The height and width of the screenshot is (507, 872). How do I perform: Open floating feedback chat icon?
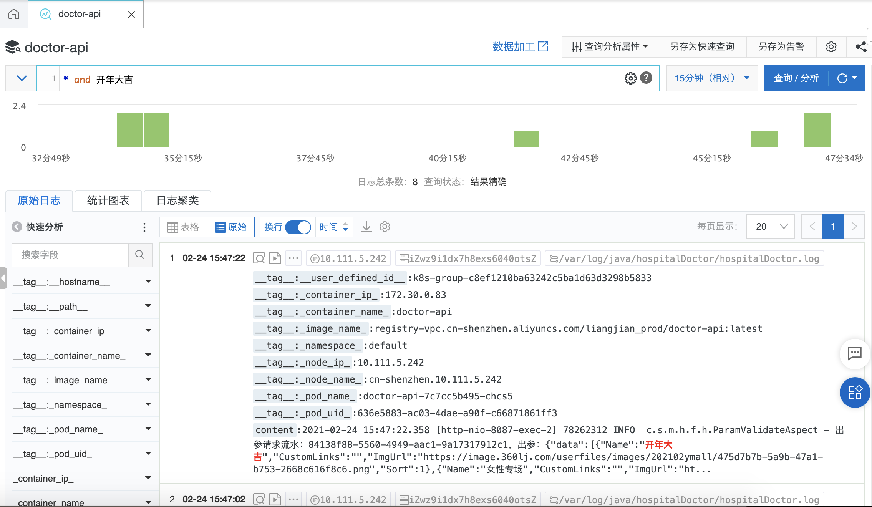coord(854,353)
